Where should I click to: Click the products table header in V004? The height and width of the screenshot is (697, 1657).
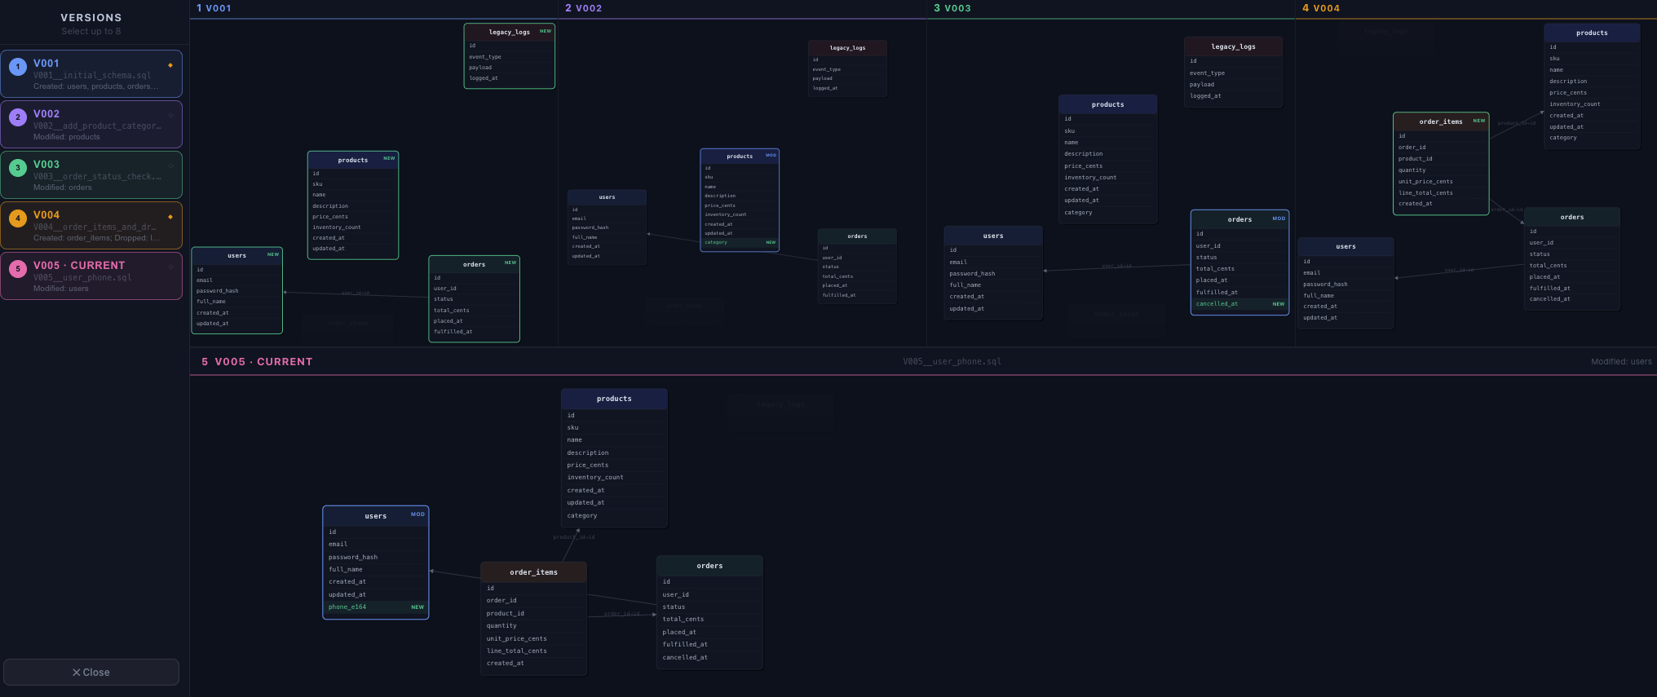(x=1592, y=33)
